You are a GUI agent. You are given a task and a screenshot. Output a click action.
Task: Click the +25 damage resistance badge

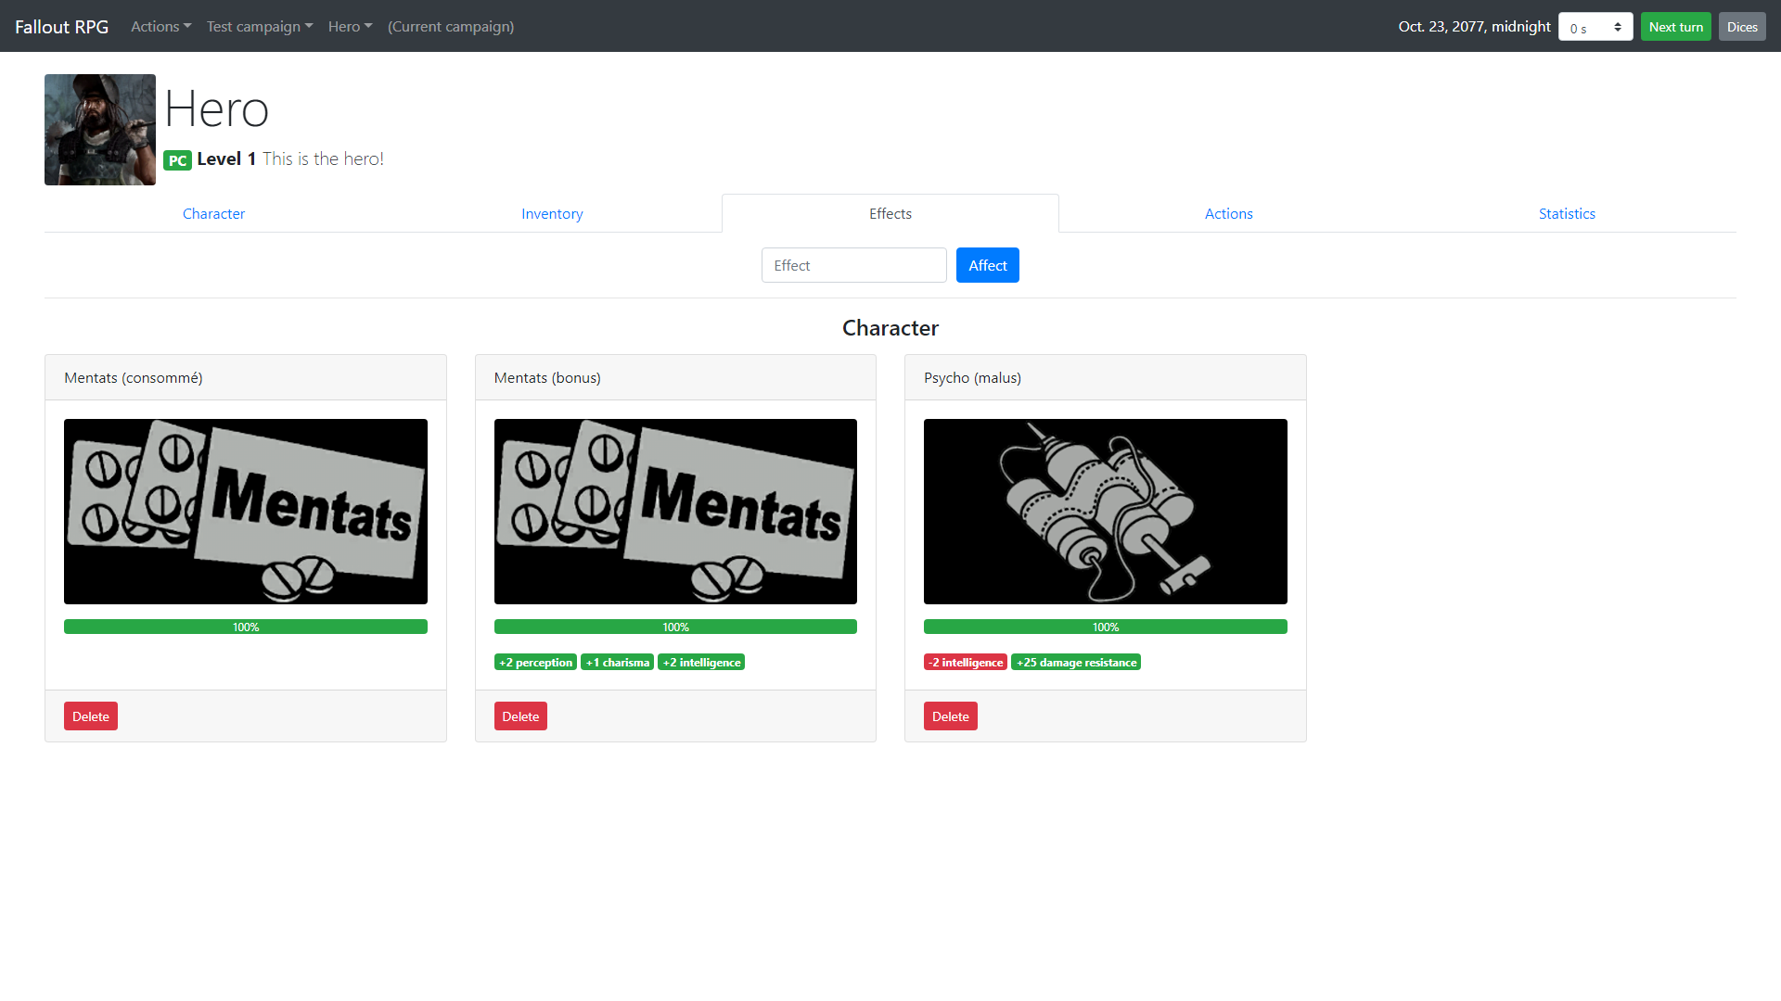pyautogui.click(x=1076, y=662)
